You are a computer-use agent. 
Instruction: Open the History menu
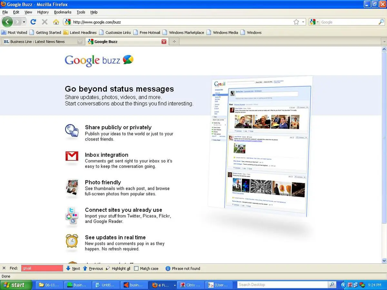coord(43,12)
